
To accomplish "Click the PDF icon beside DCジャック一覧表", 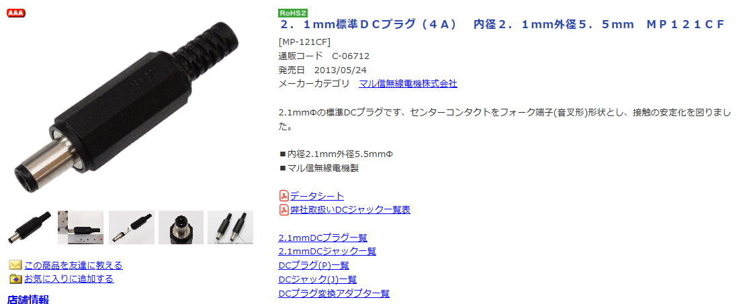I will point(284,209).
